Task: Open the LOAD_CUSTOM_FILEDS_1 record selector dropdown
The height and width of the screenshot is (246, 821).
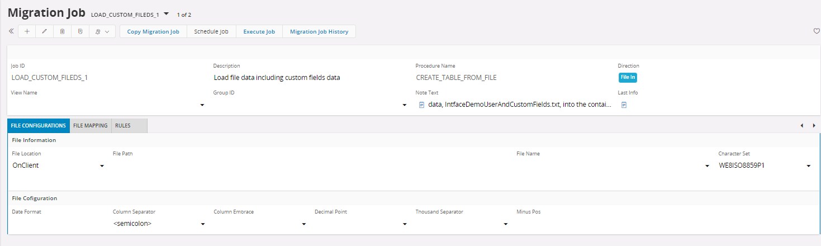Action: pos(166,14)
